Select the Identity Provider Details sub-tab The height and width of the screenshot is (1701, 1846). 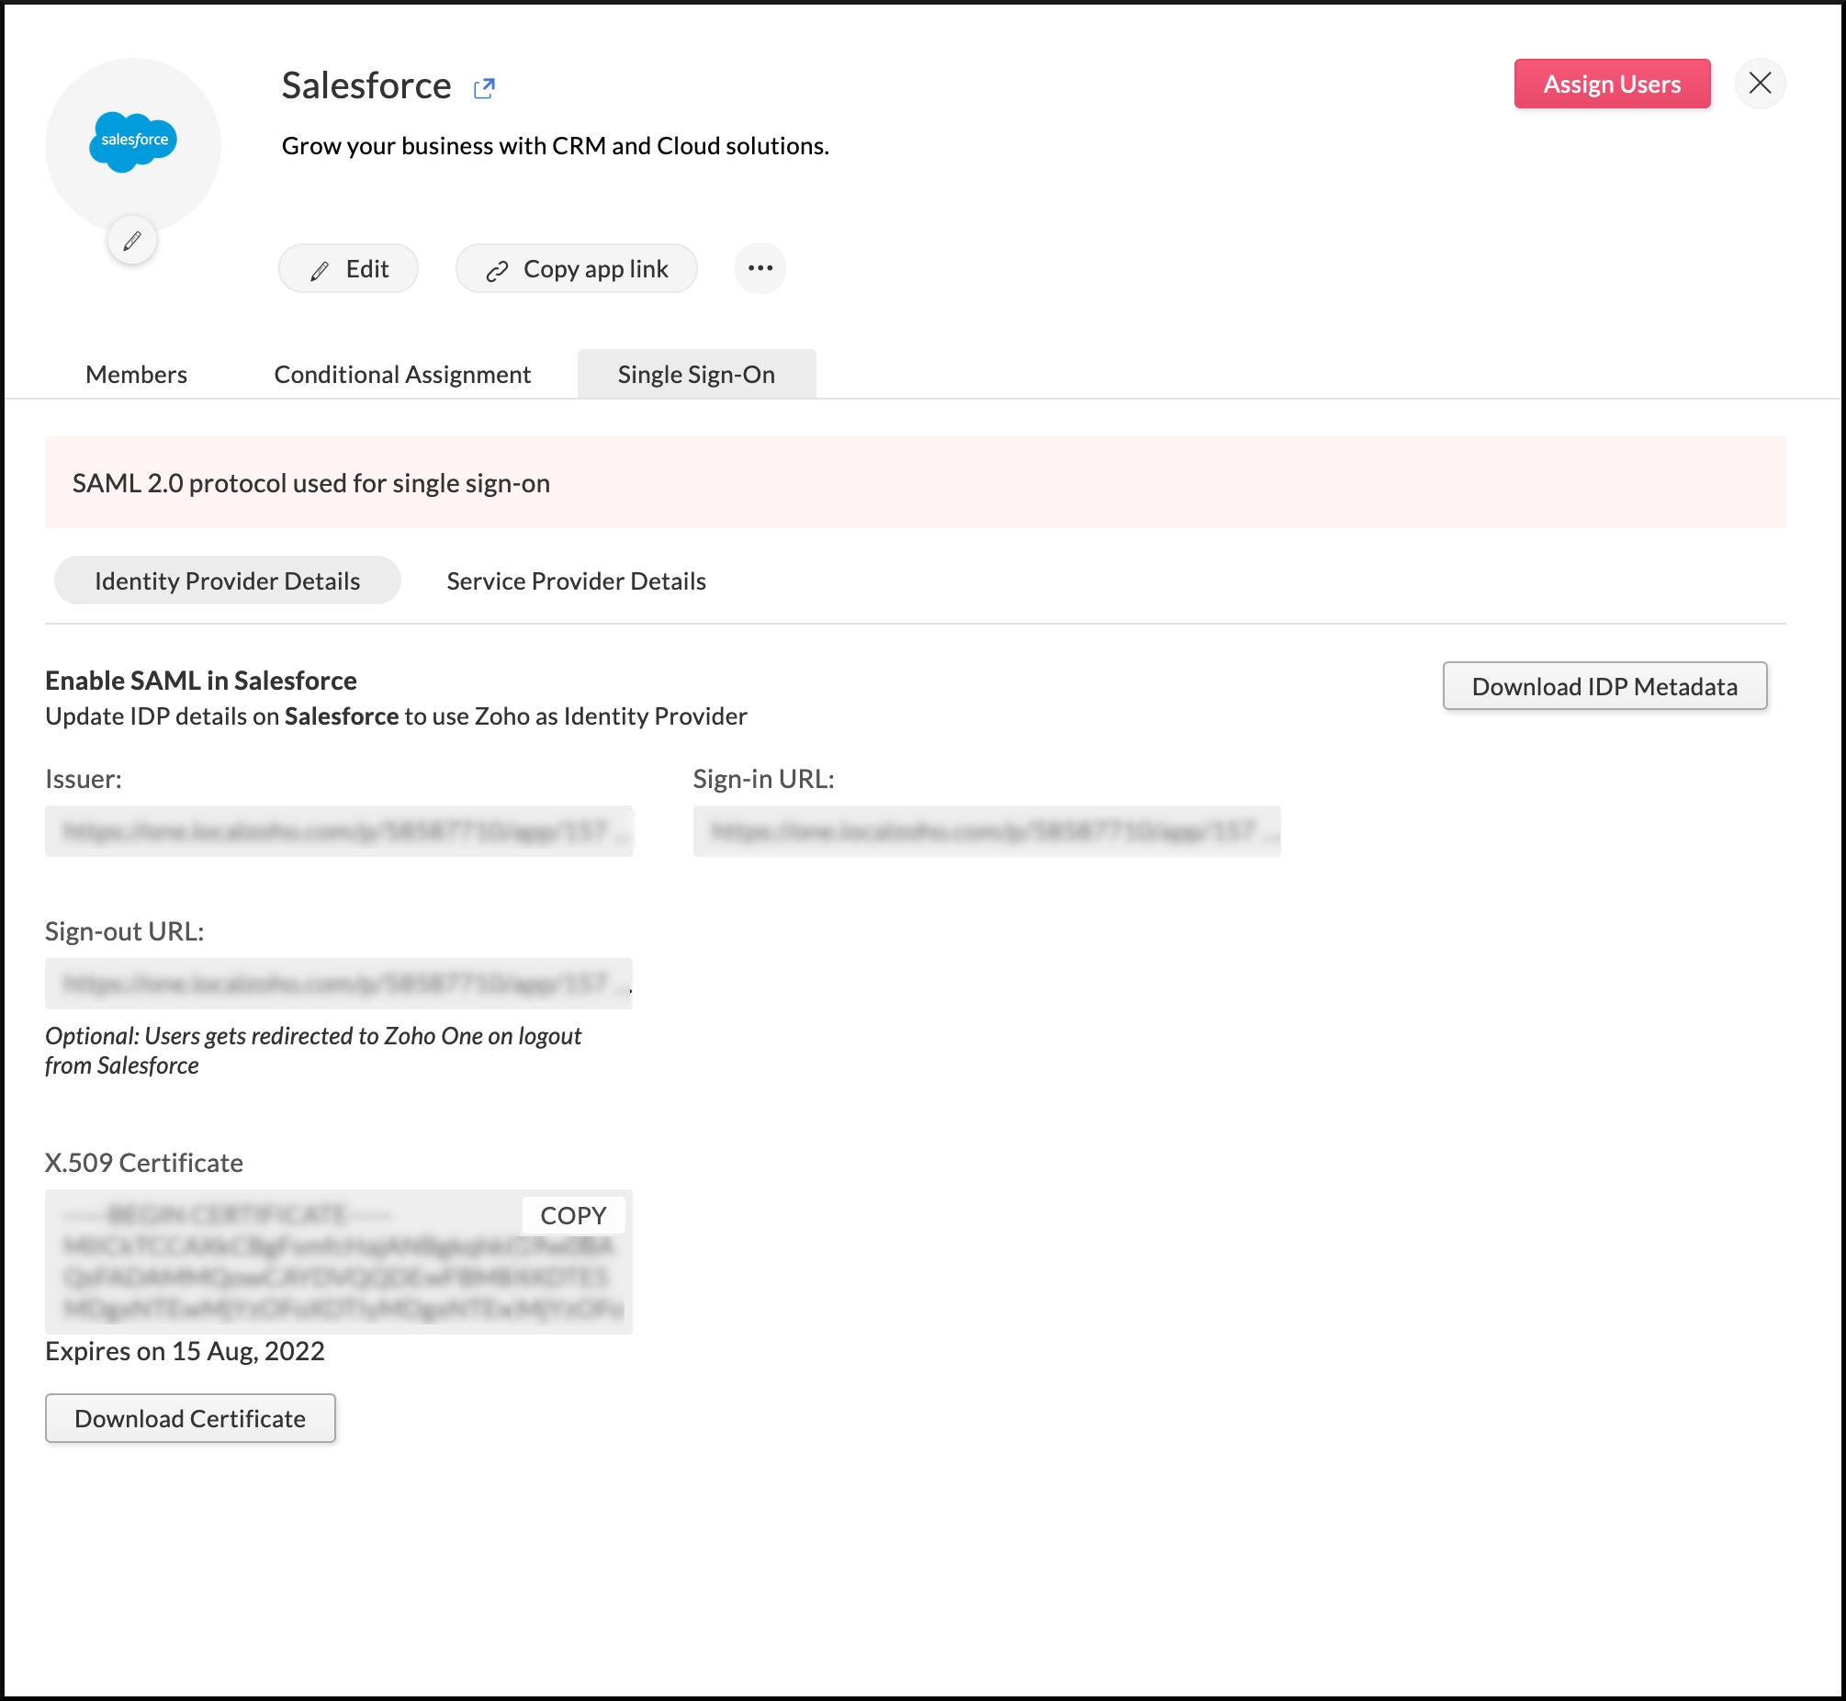point(227,580)
